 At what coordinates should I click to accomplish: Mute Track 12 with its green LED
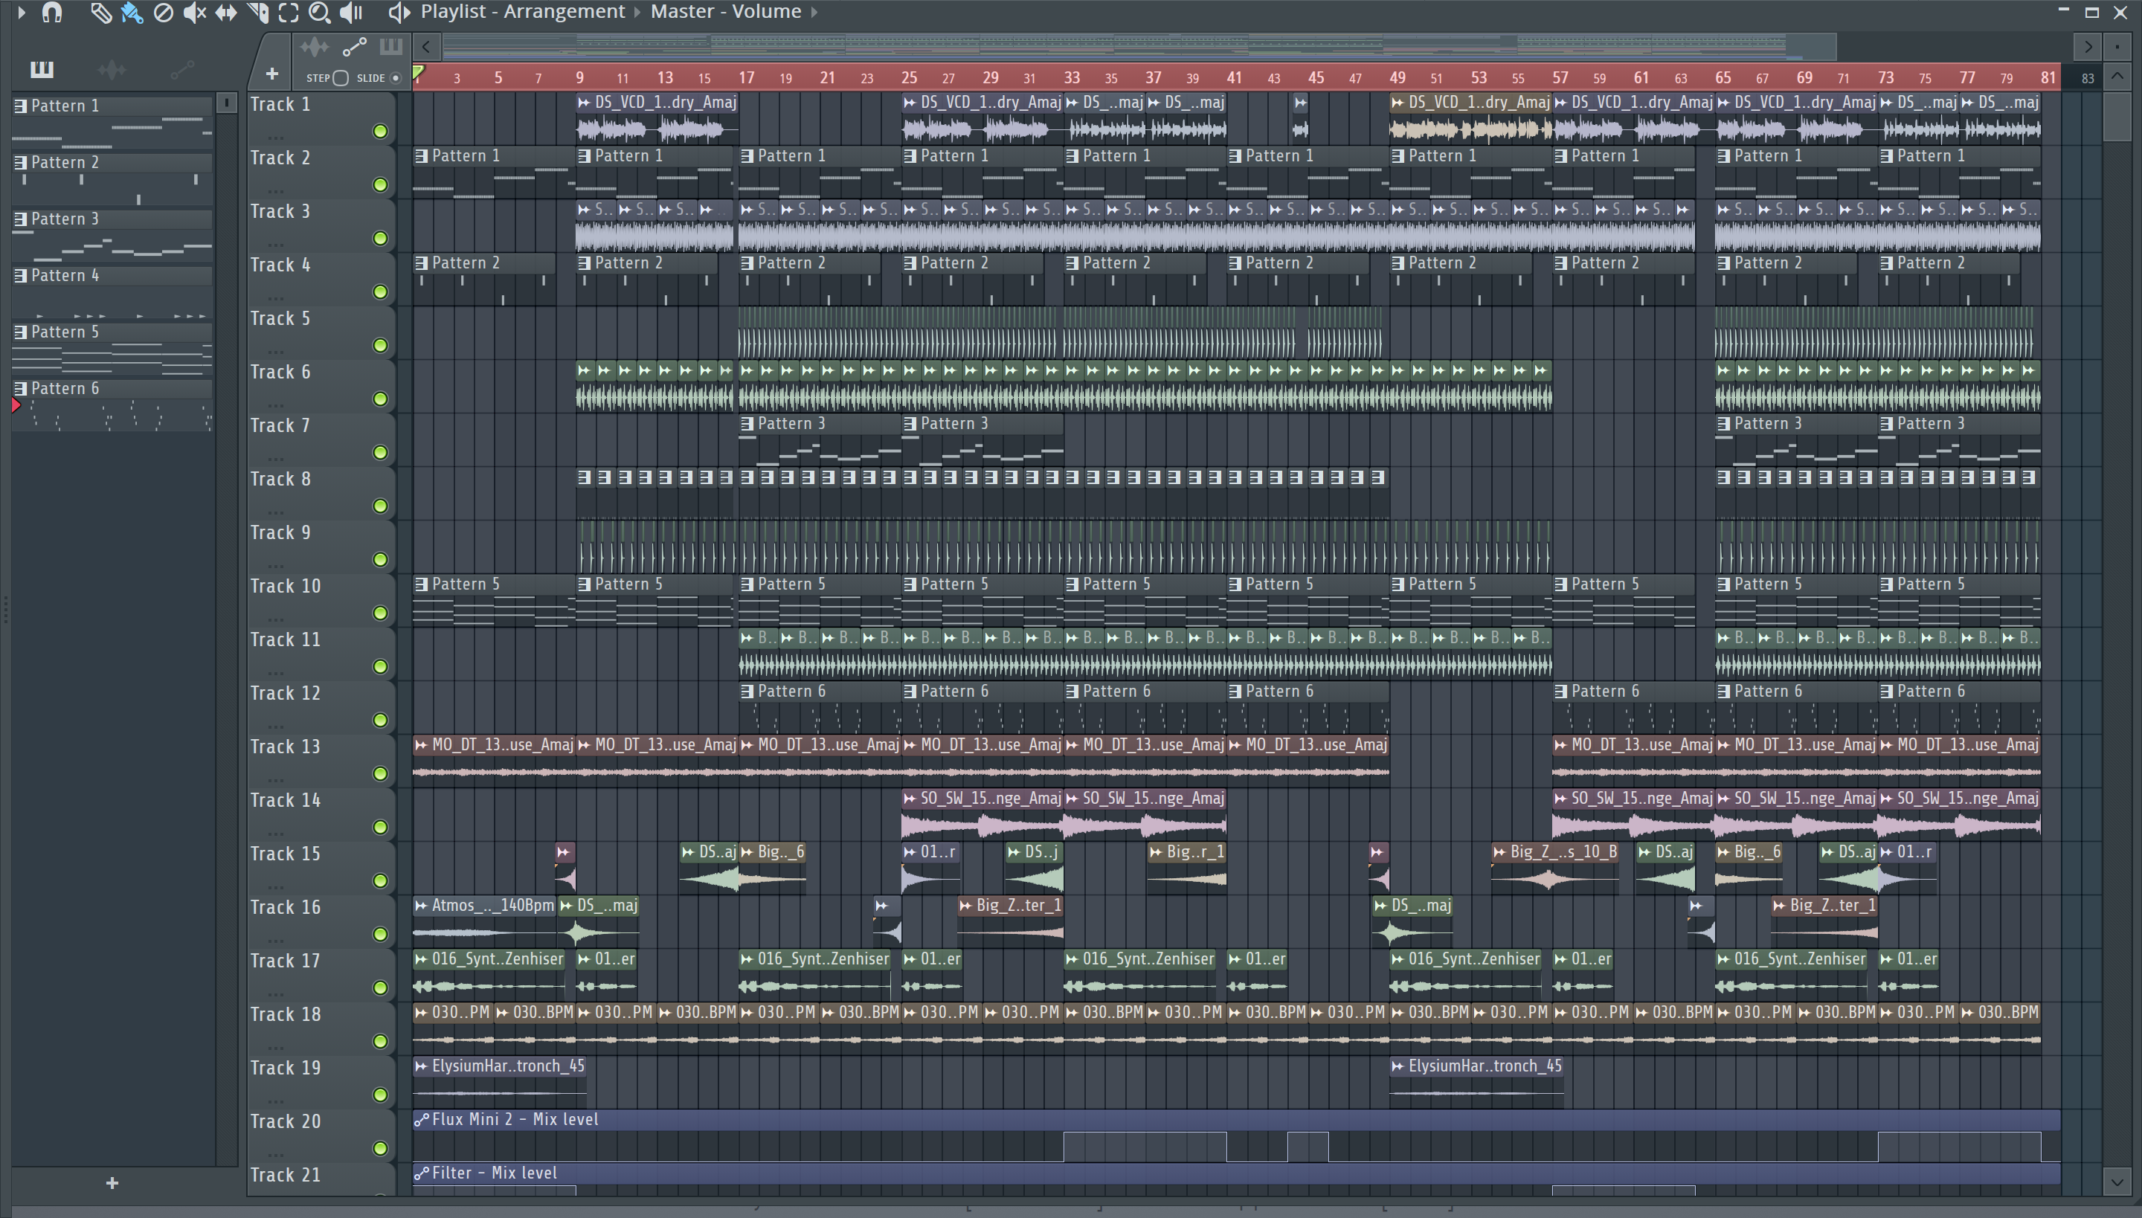pyautogui.click(x=380, y=721)
